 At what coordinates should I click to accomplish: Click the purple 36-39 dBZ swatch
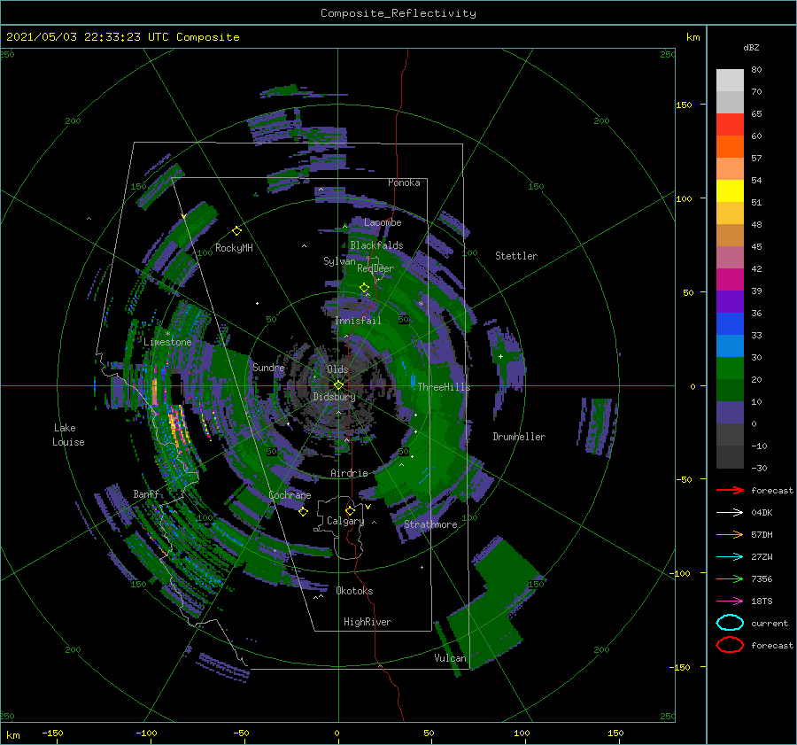tap(730, 301)
